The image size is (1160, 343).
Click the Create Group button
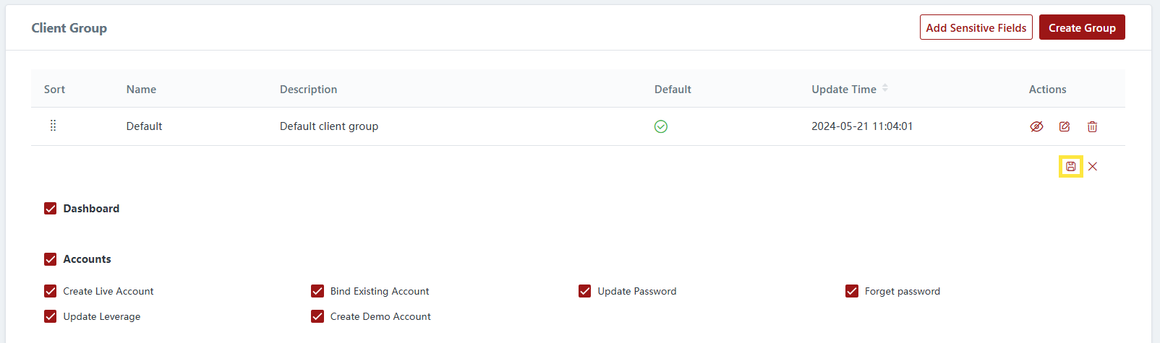click(x=1082, y=27)
